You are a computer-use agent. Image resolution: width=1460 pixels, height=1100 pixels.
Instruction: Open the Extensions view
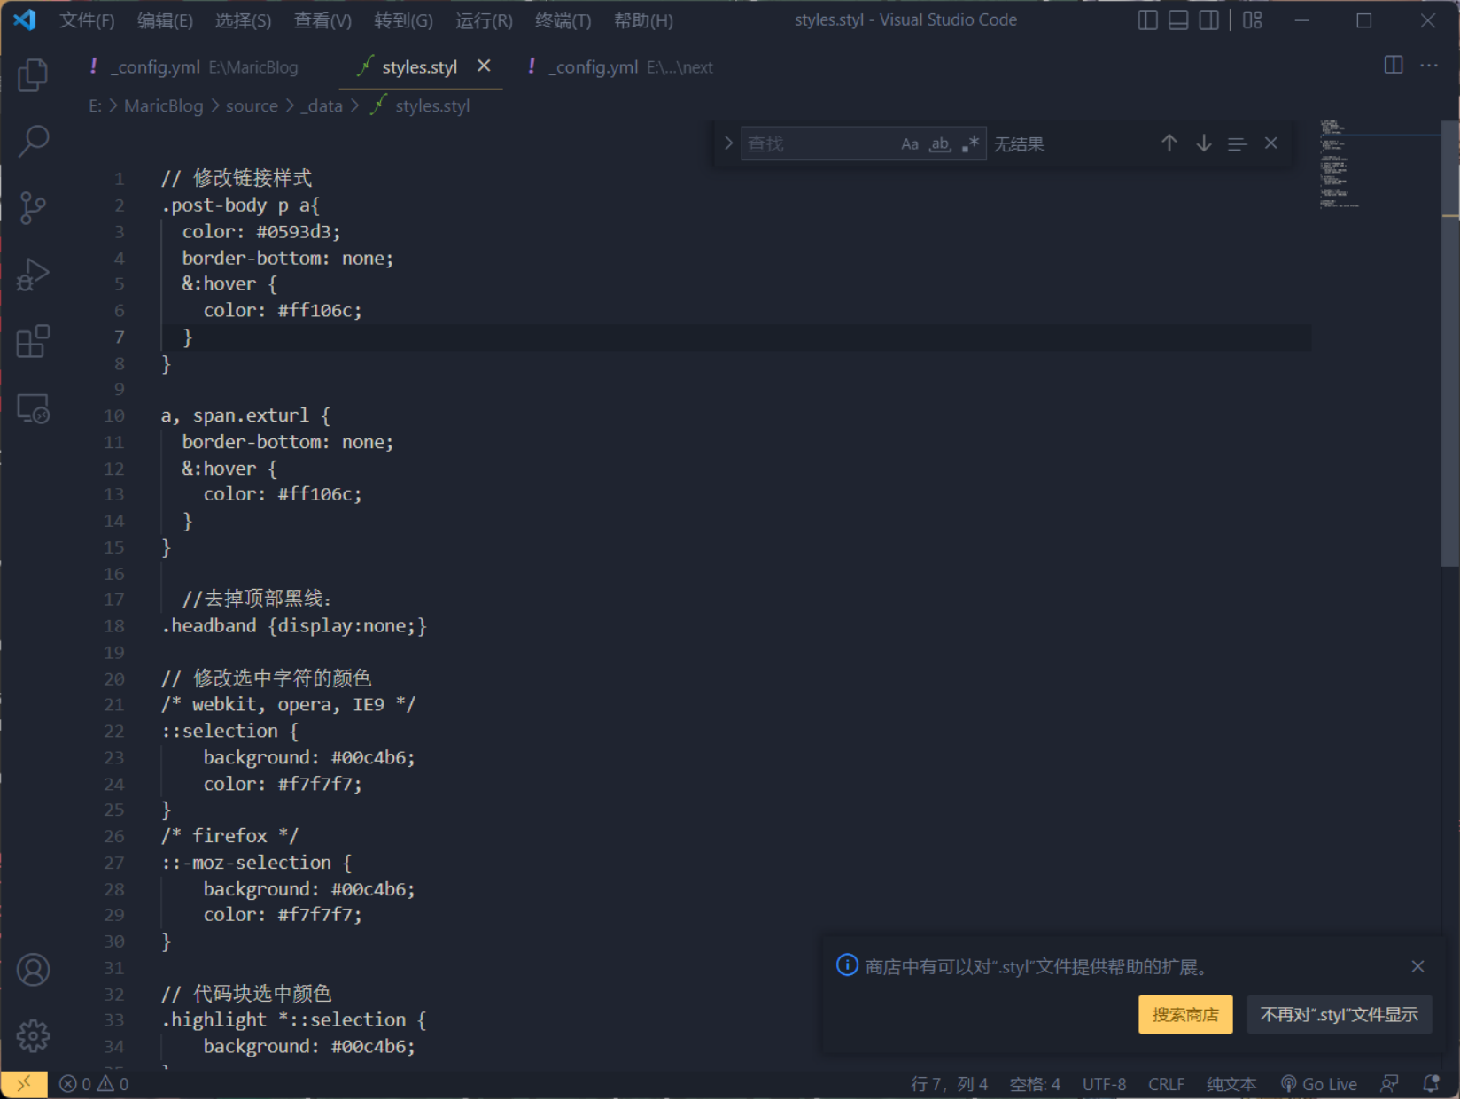(33, 342)
